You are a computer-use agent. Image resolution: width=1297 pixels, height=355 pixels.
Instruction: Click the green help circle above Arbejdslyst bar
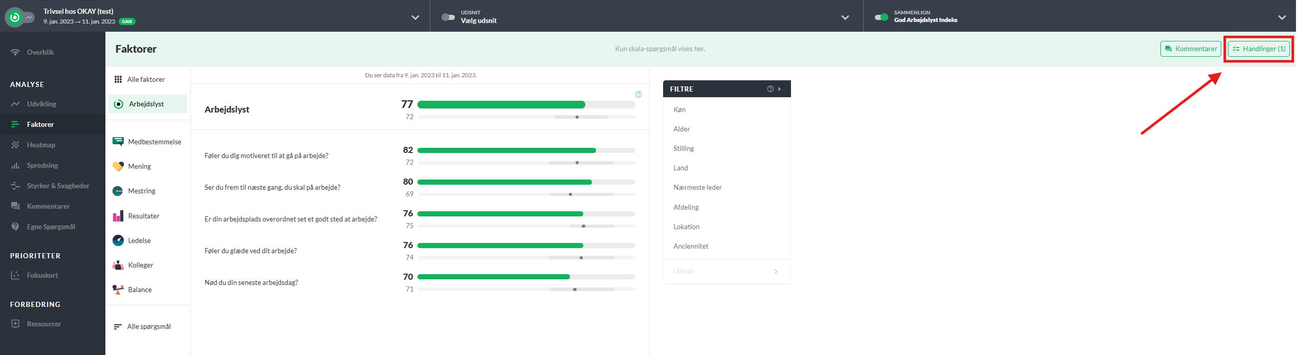coord(639,95)
